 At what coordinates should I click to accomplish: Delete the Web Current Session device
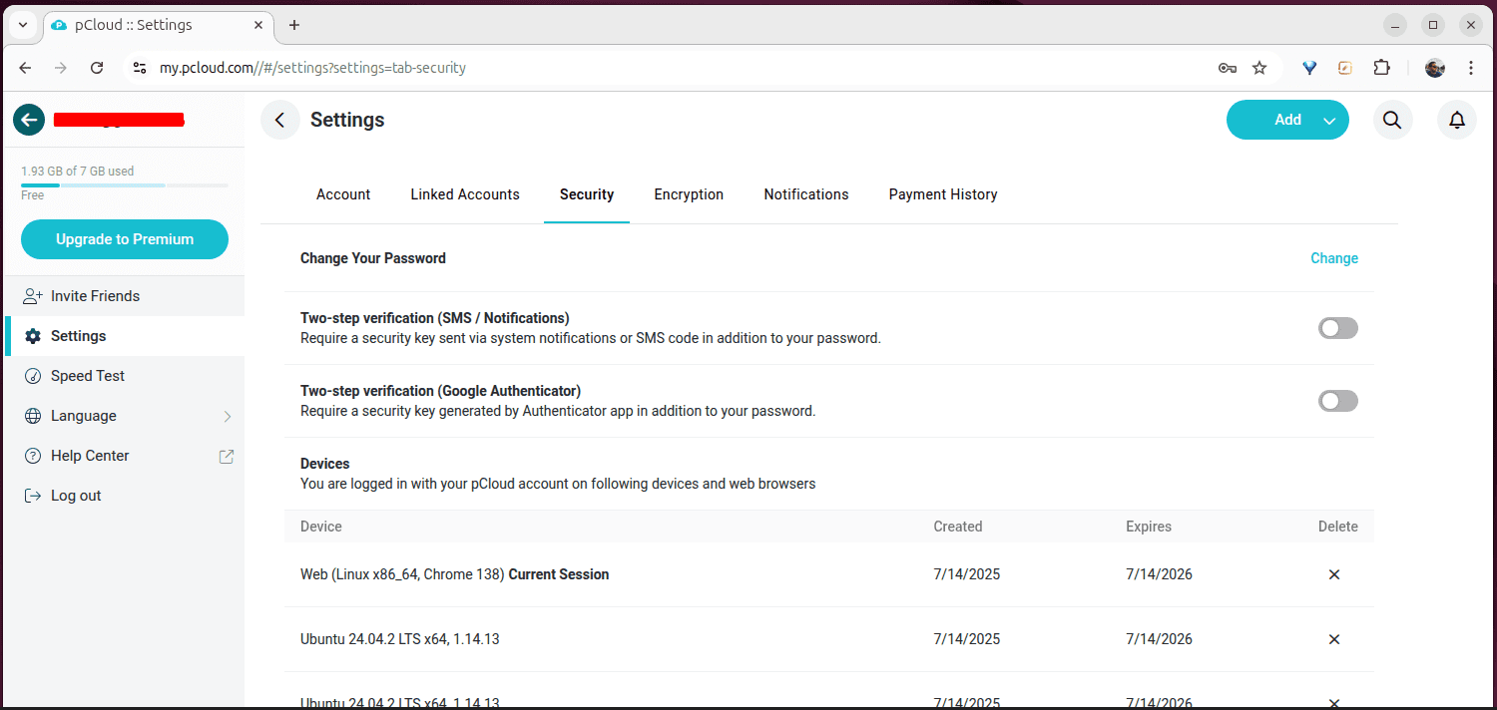click(1334, 574)
